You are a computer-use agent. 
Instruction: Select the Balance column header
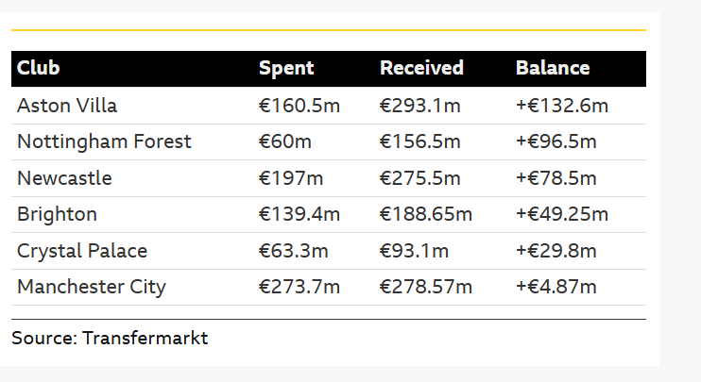coord(553,68)
